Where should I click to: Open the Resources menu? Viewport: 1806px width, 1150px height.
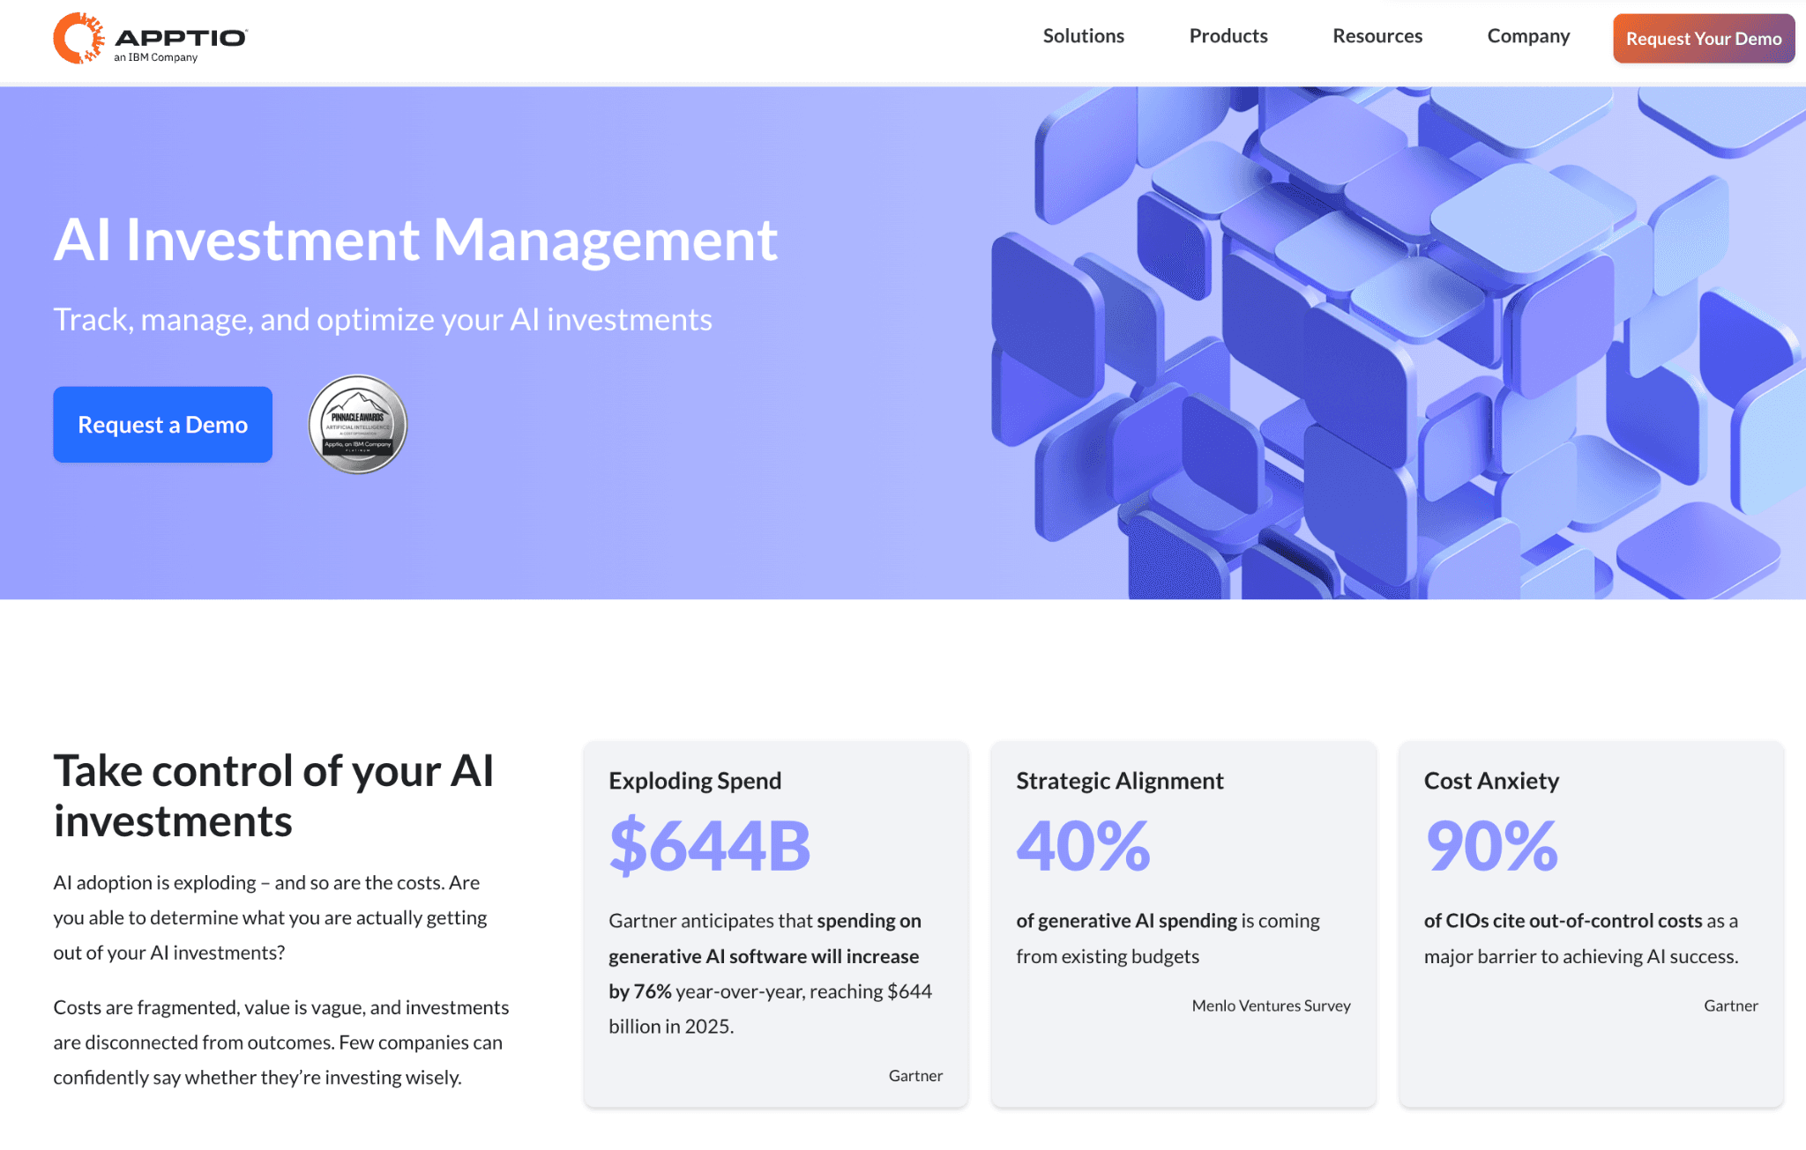(1377, 36)
